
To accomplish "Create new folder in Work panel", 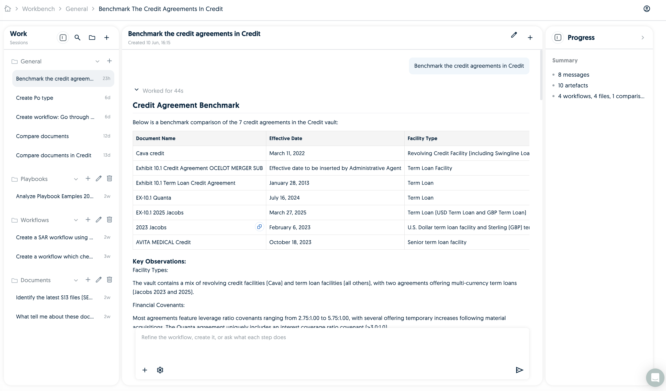I will pos(92,38).
